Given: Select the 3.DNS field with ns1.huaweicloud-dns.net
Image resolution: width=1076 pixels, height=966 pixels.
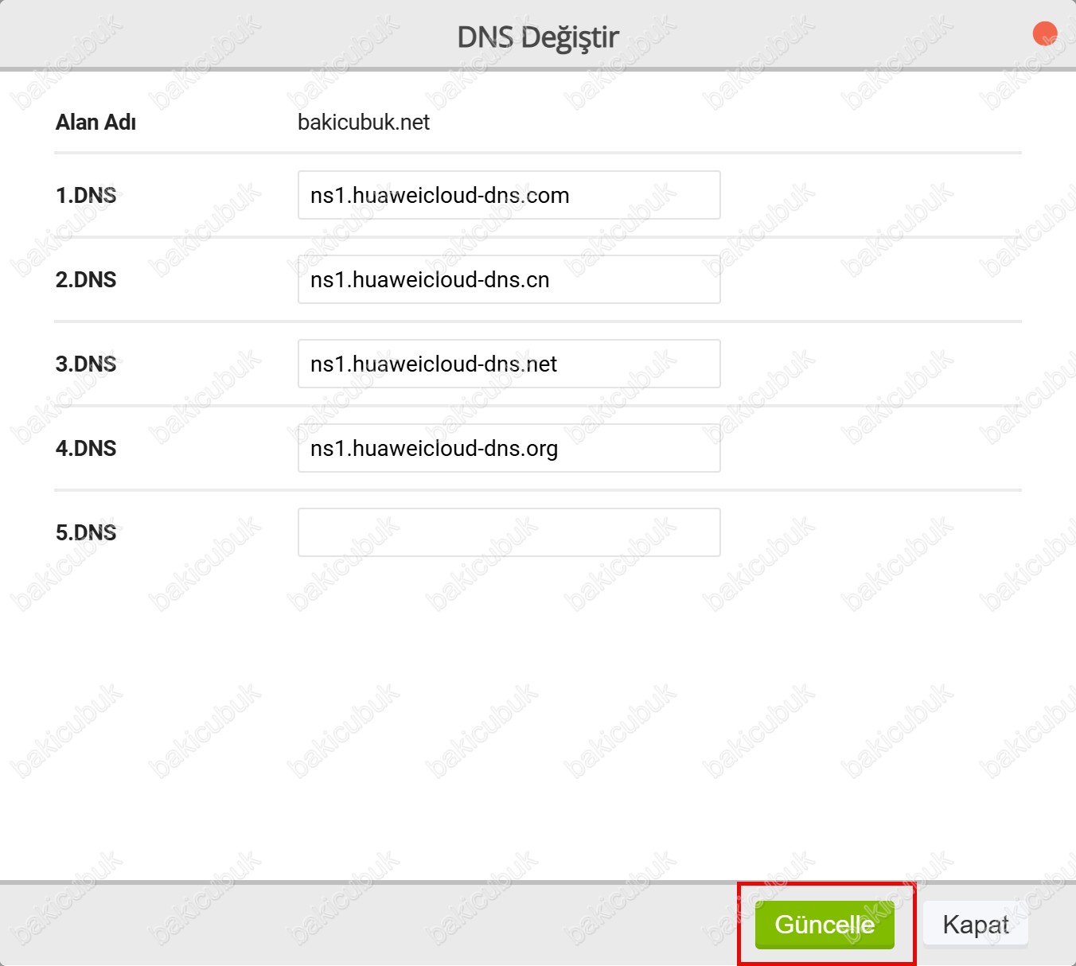Looking at the screenshot, I should pos(509,364).
